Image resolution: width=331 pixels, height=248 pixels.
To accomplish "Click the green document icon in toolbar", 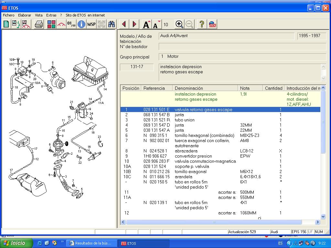I will 6,24.
